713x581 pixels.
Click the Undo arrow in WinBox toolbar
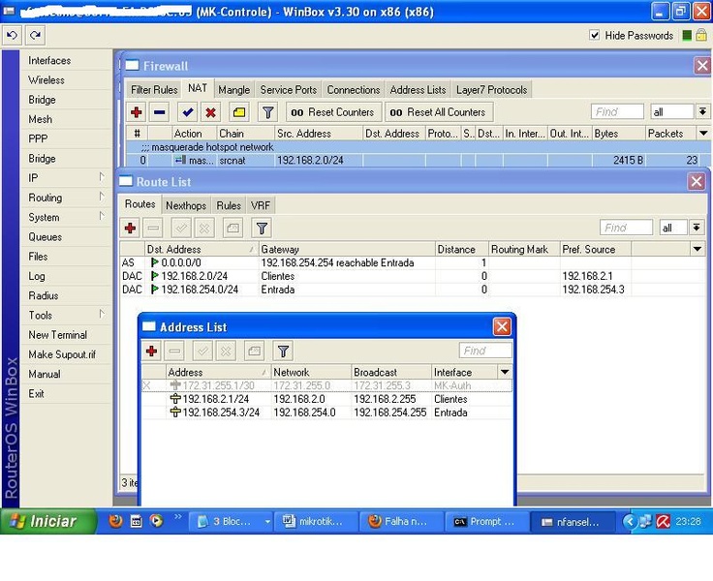[13, 35]
